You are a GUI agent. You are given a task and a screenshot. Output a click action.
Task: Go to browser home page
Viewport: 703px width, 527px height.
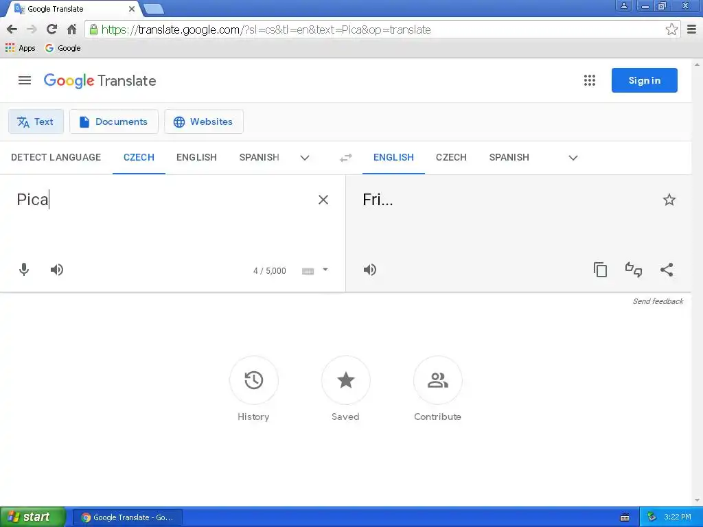(x=71, y=30)
